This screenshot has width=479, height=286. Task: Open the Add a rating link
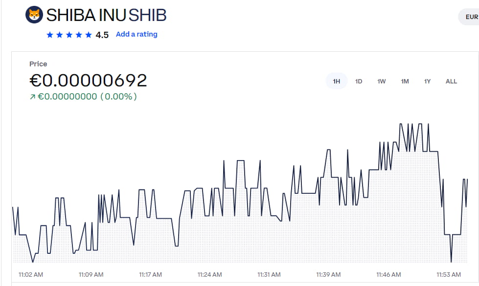[x=137, y=34]
